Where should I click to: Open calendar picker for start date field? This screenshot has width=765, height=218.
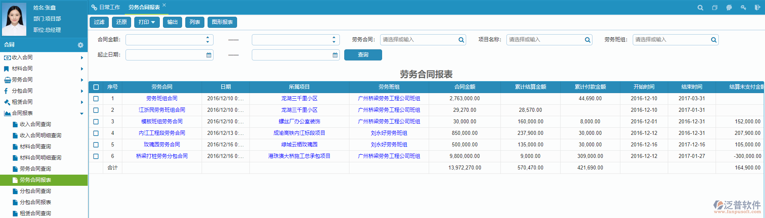[208, 55]
